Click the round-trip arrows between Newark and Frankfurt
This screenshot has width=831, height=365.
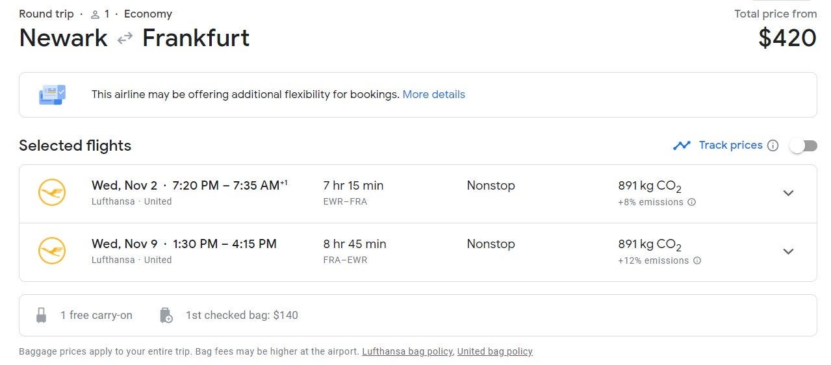pos(125,38)
